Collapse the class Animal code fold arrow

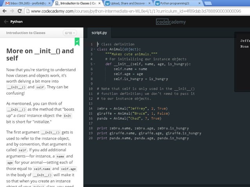pyautogui.click(x=94, y=49)
